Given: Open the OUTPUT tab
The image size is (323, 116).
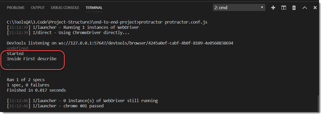Looking at the screenshot, I should pos(38,8).
